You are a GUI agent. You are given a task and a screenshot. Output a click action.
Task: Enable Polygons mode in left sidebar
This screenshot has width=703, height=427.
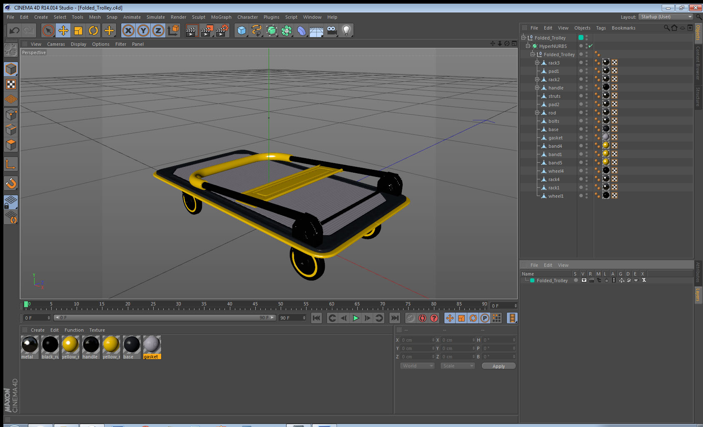(11, 145)
